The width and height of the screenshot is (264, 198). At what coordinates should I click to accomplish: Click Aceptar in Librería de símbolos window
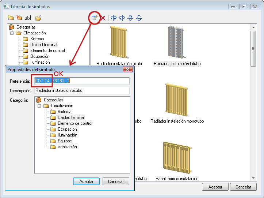click(x=215, y=187)
